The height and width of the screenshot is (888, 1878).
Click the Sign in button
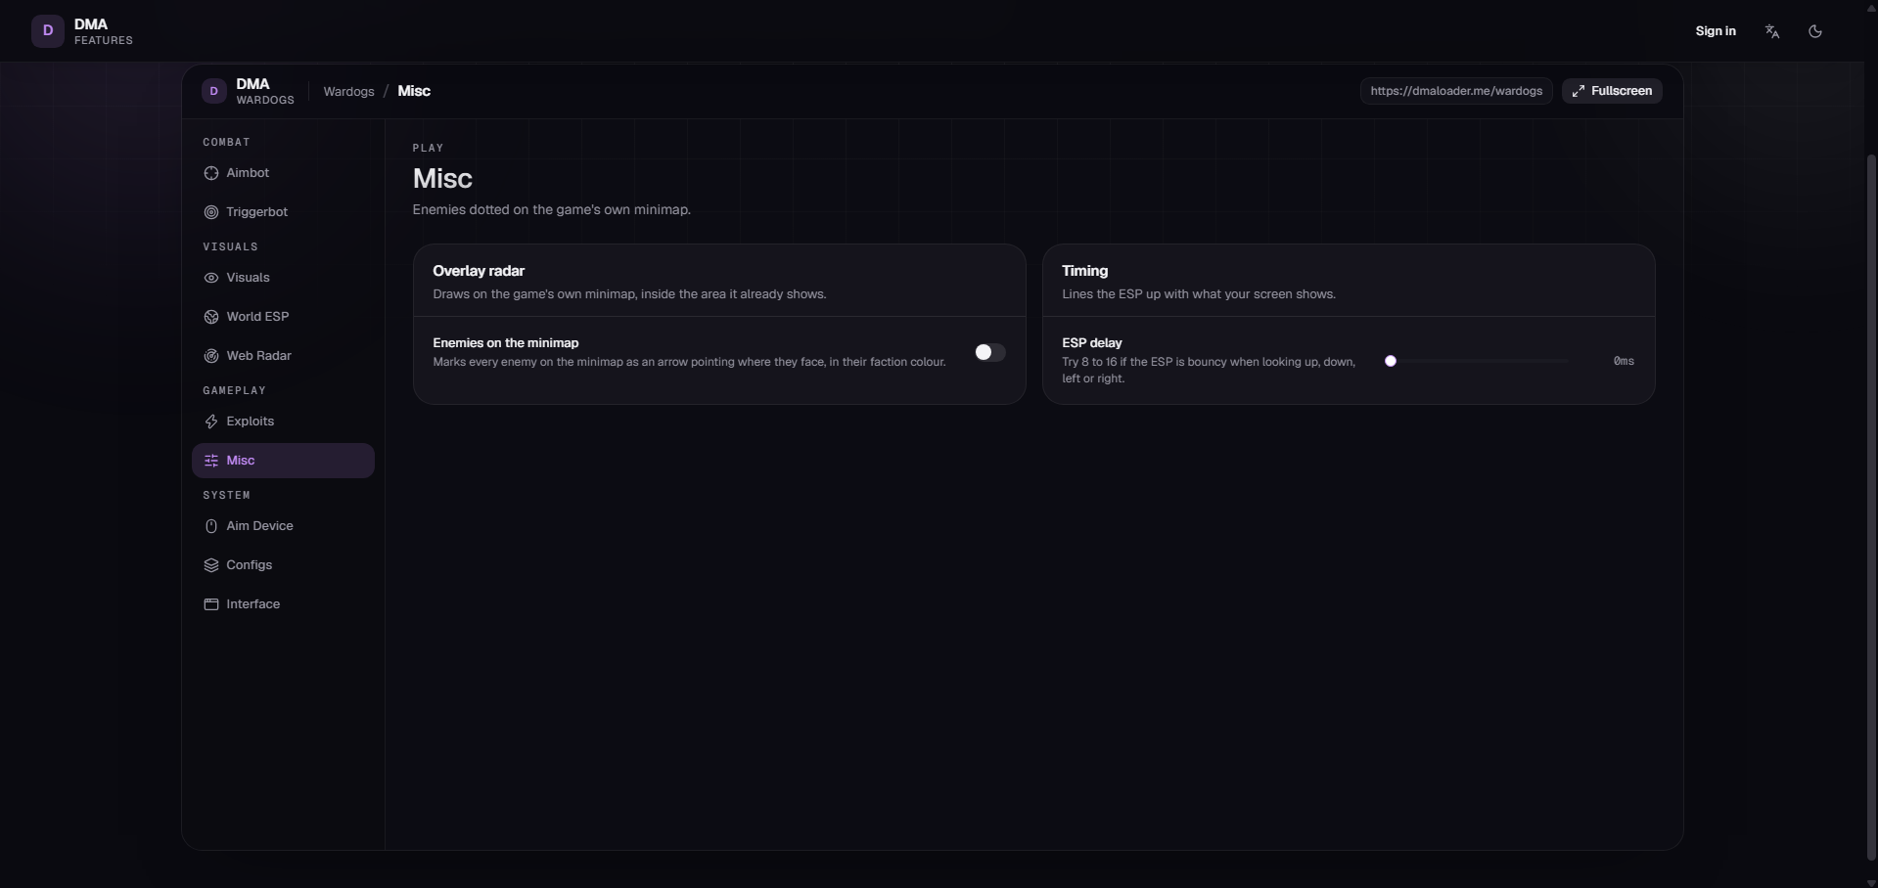(1716, 31)
